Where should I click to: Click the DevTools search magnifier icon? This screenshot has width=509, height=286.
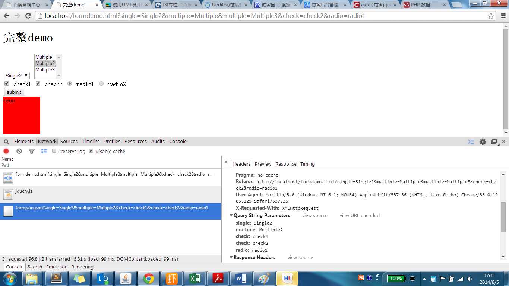click(6, 142)
